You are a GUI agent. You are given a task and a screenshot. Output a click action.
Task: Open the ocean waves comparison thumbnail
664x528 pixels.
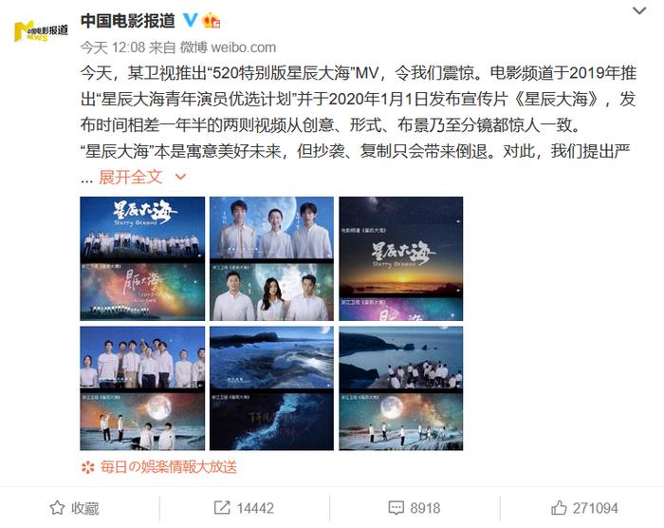pyautogui.click(x=271, y=388)
